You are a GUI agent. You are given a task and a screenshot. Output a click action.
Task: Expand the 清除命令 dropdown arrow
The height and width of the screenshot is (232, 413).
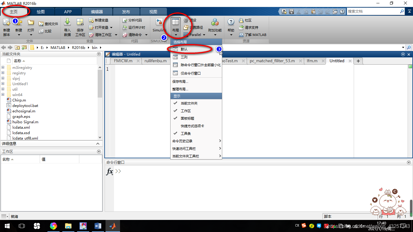coord(146,35)
